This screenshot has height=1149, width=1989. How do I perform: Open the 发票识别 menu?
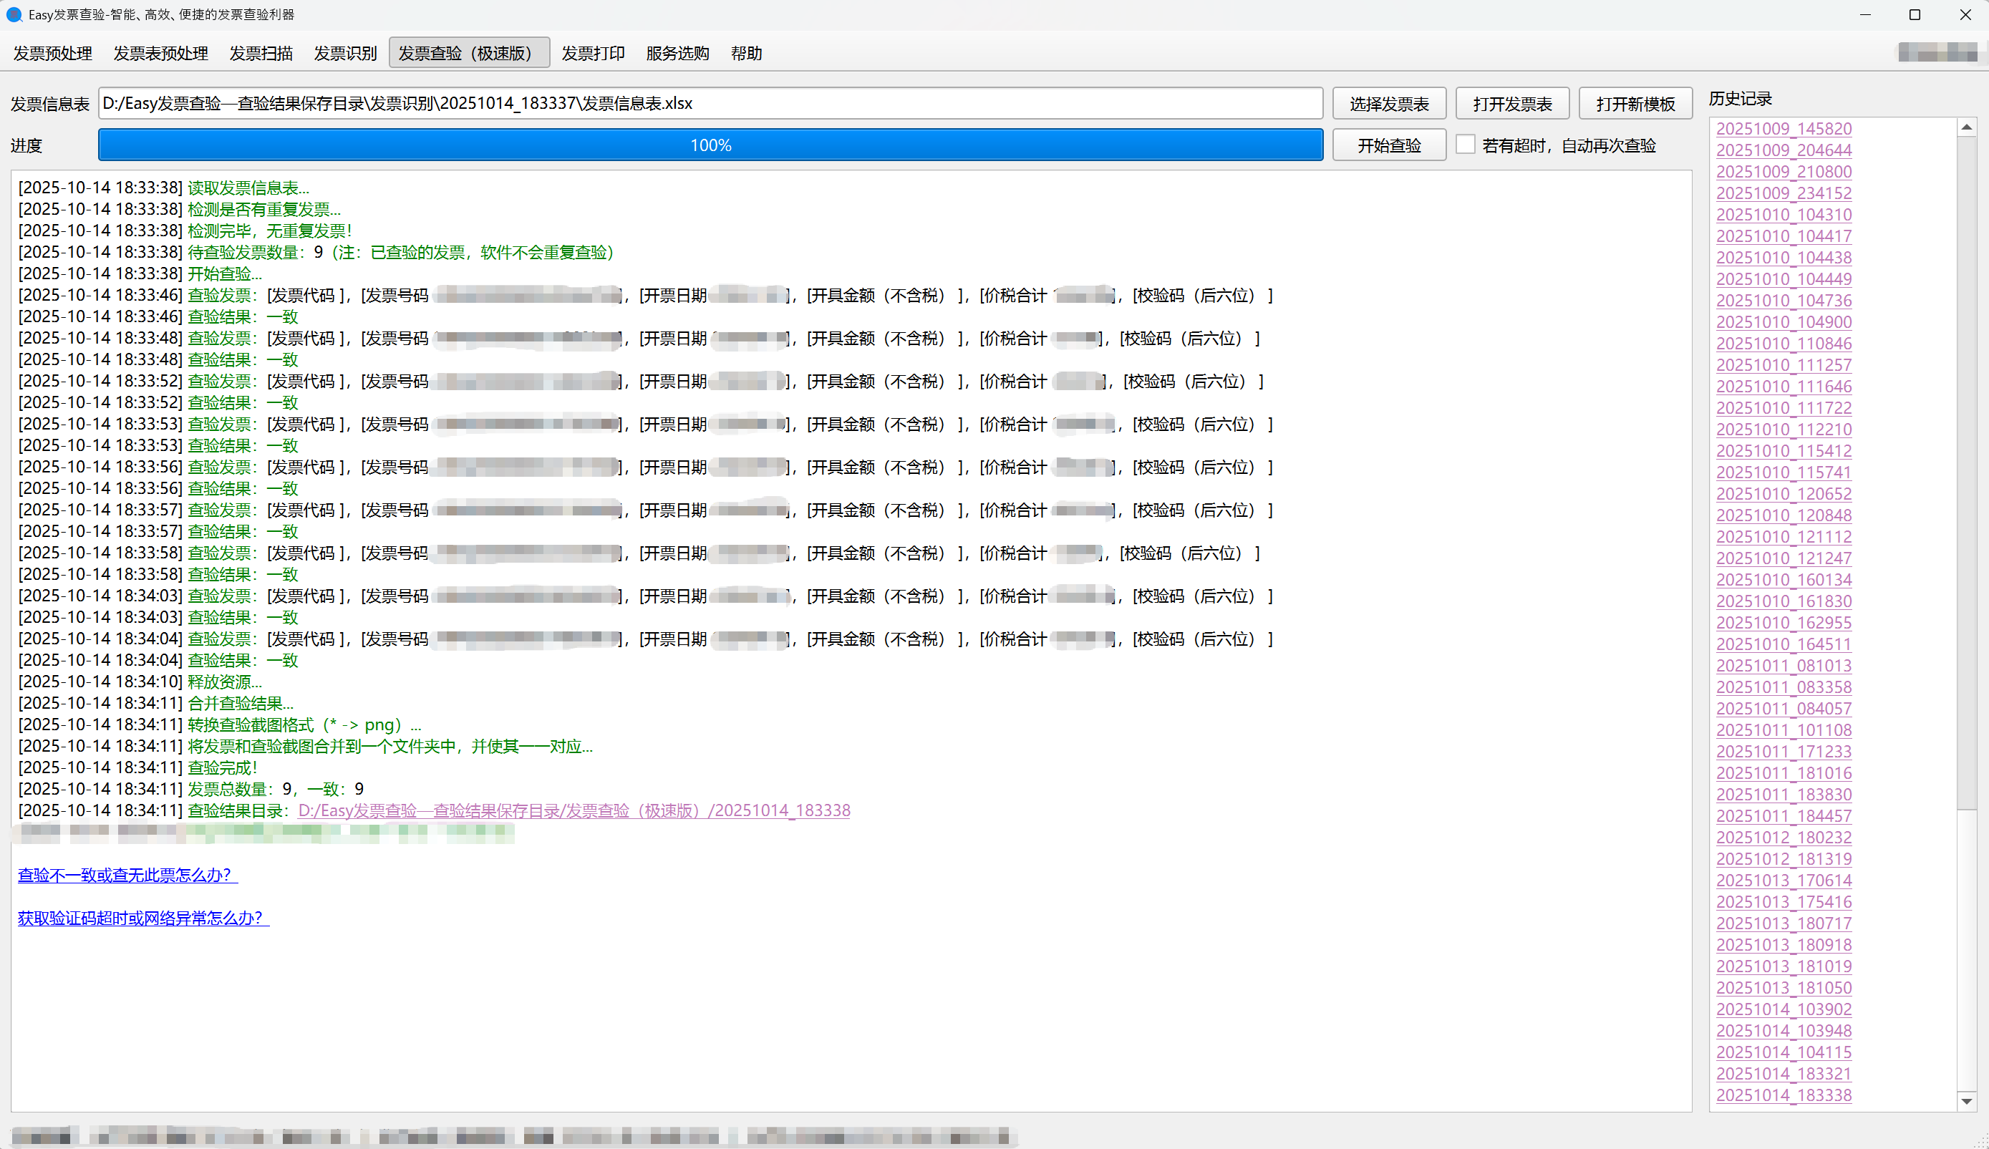(x=345, y=53)
